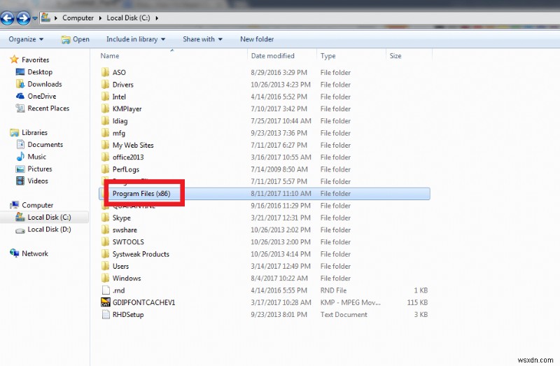
Task: Select the Users folder icon
Action: tap(105, 266)
